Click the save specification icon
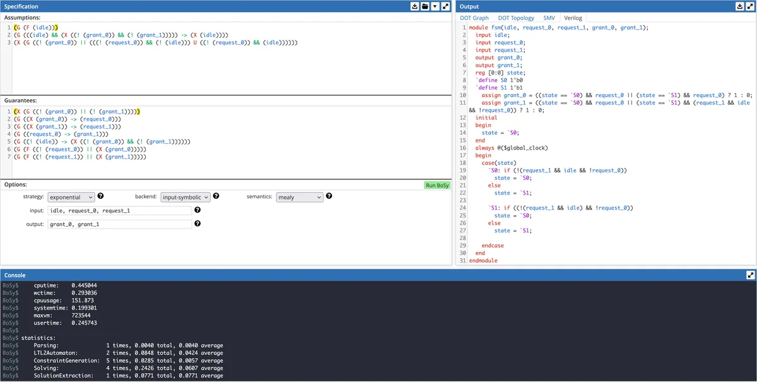Image resolution: width=757 pixels, height=382 pixels. pos(414,6)
